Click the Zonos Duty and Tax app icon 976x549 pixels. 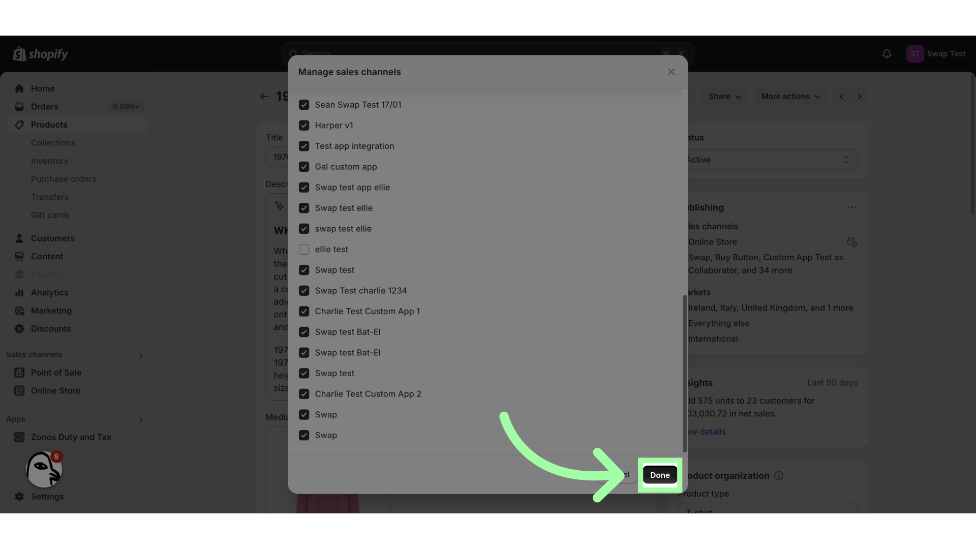pyautogui.click(x=19, y=436)
